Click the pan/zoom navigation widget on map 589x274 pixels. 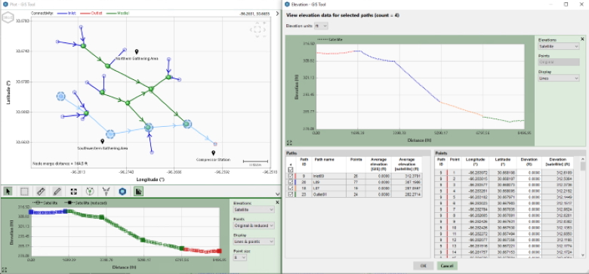pyautogui.click(x=257, y=29)
